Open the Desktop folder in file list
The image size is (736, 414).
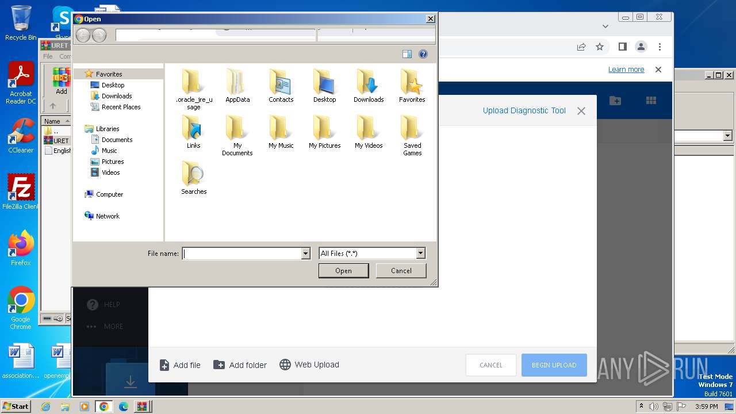(324, 86)
